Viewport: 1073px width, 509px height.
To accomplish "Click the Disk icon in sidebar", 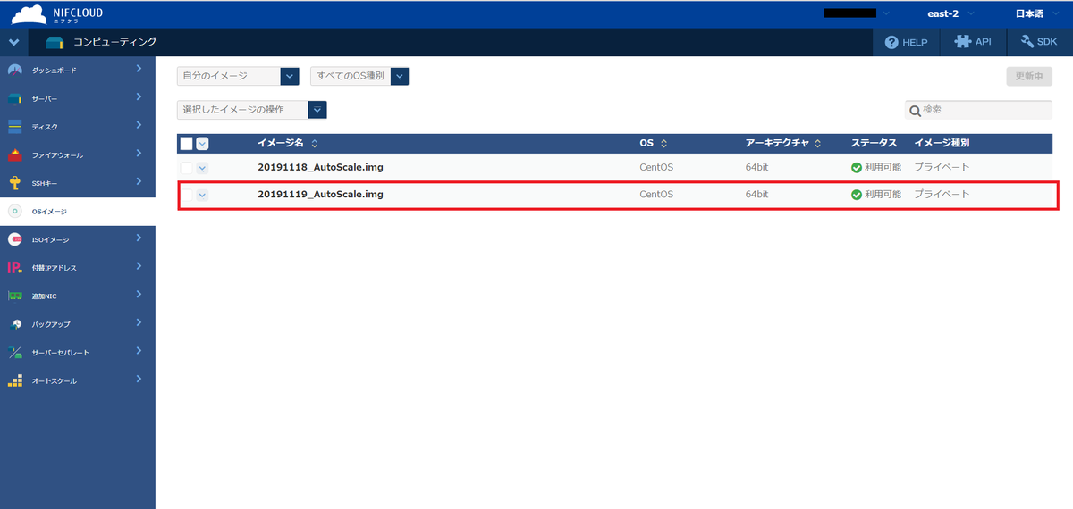I will pos(14,127).
